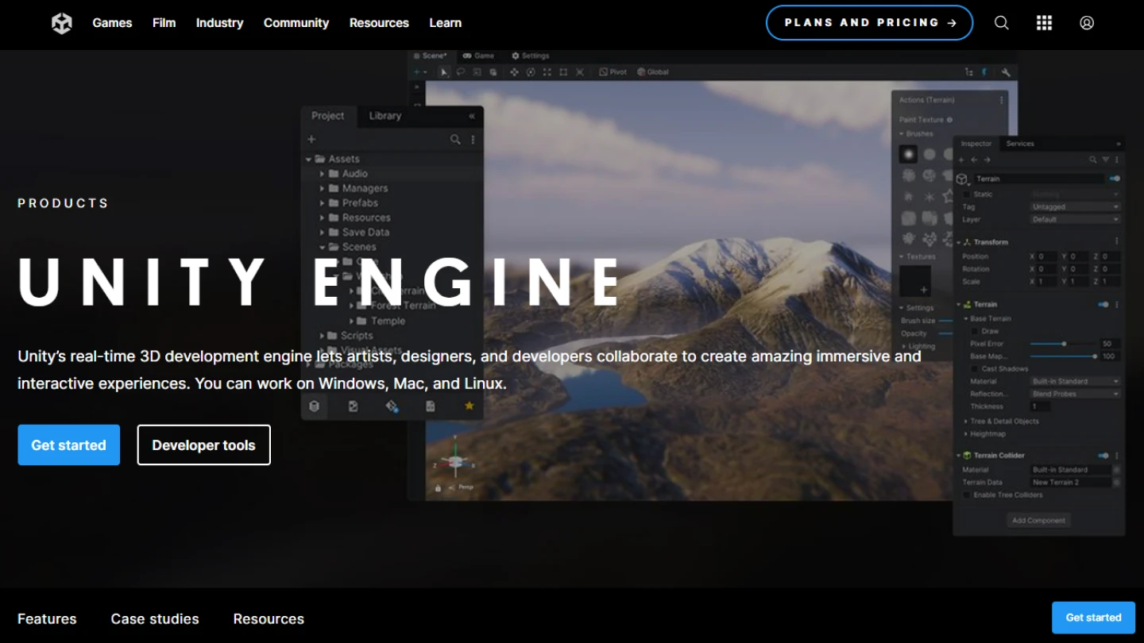Viewport: 1144px width, 643px height.
Task: Open the Transform component kebab menu
Action: tap(1116, 241)
